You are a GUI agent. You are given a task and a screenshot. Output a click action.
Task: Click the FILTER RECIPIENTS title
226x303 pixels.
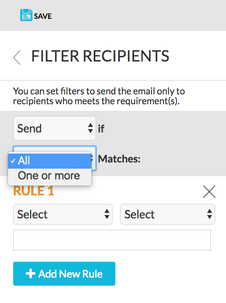[100, 56]
